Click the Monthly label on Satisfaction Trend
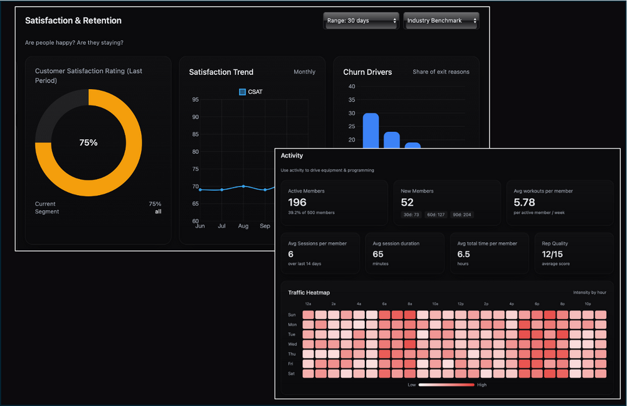 coord(304,72)
